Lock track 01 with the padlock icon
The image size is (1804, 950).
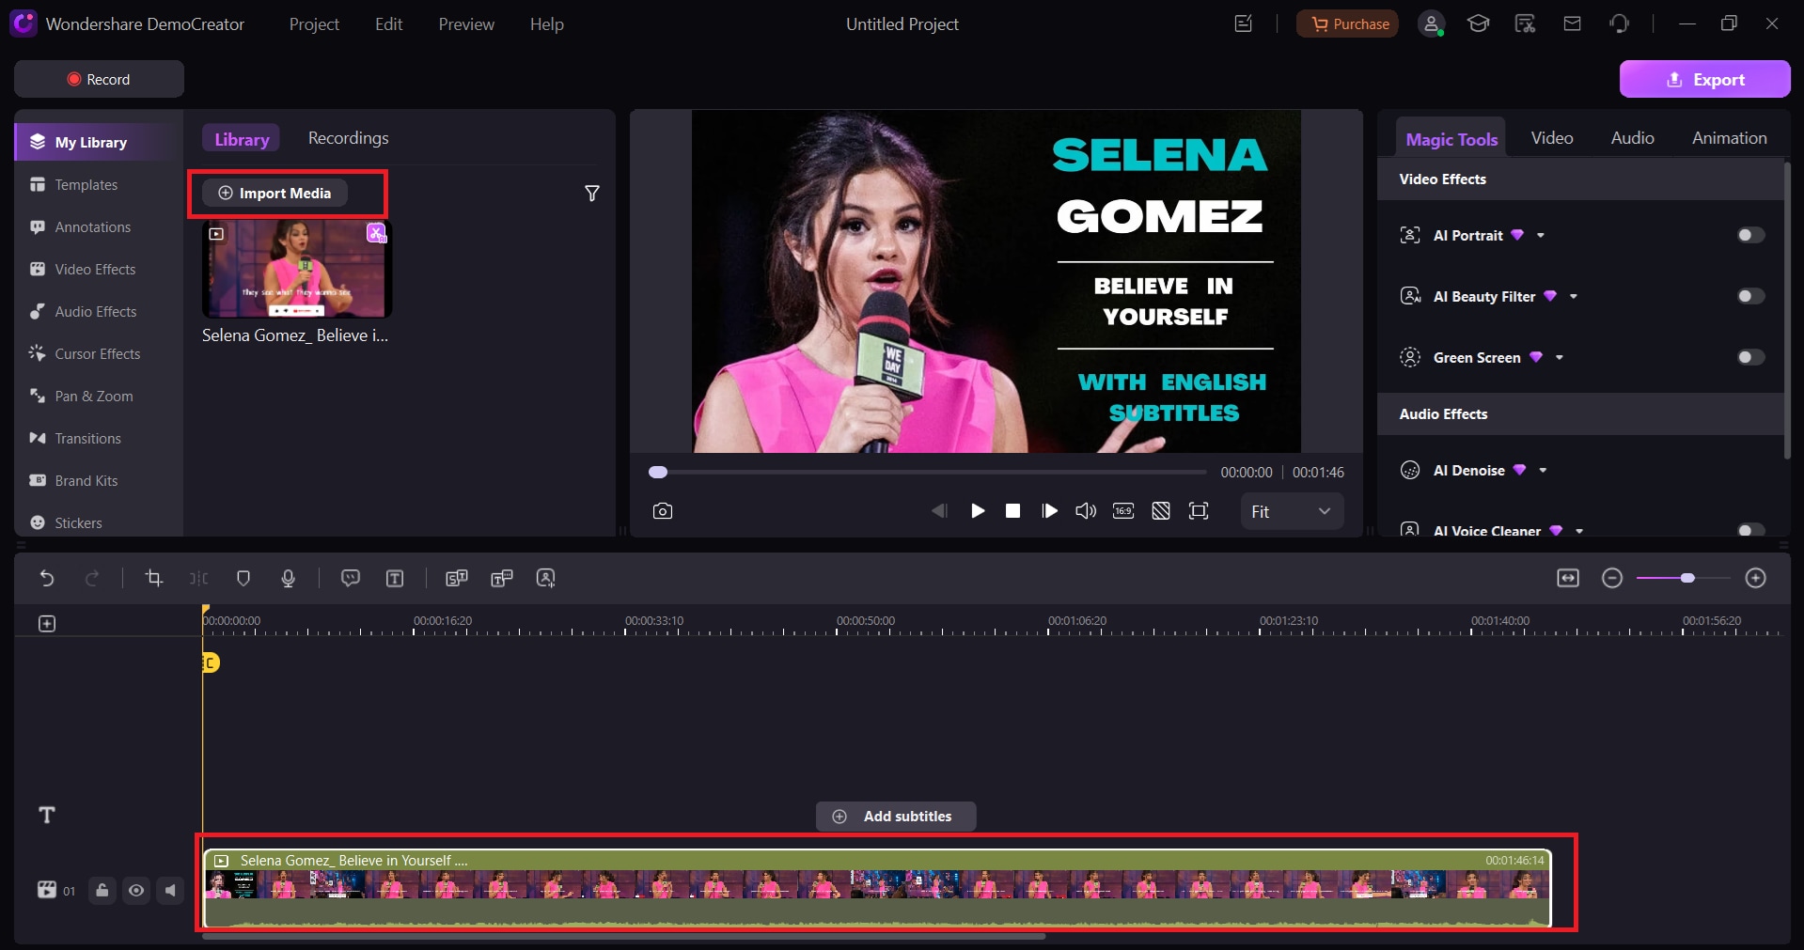click(102, 890)
